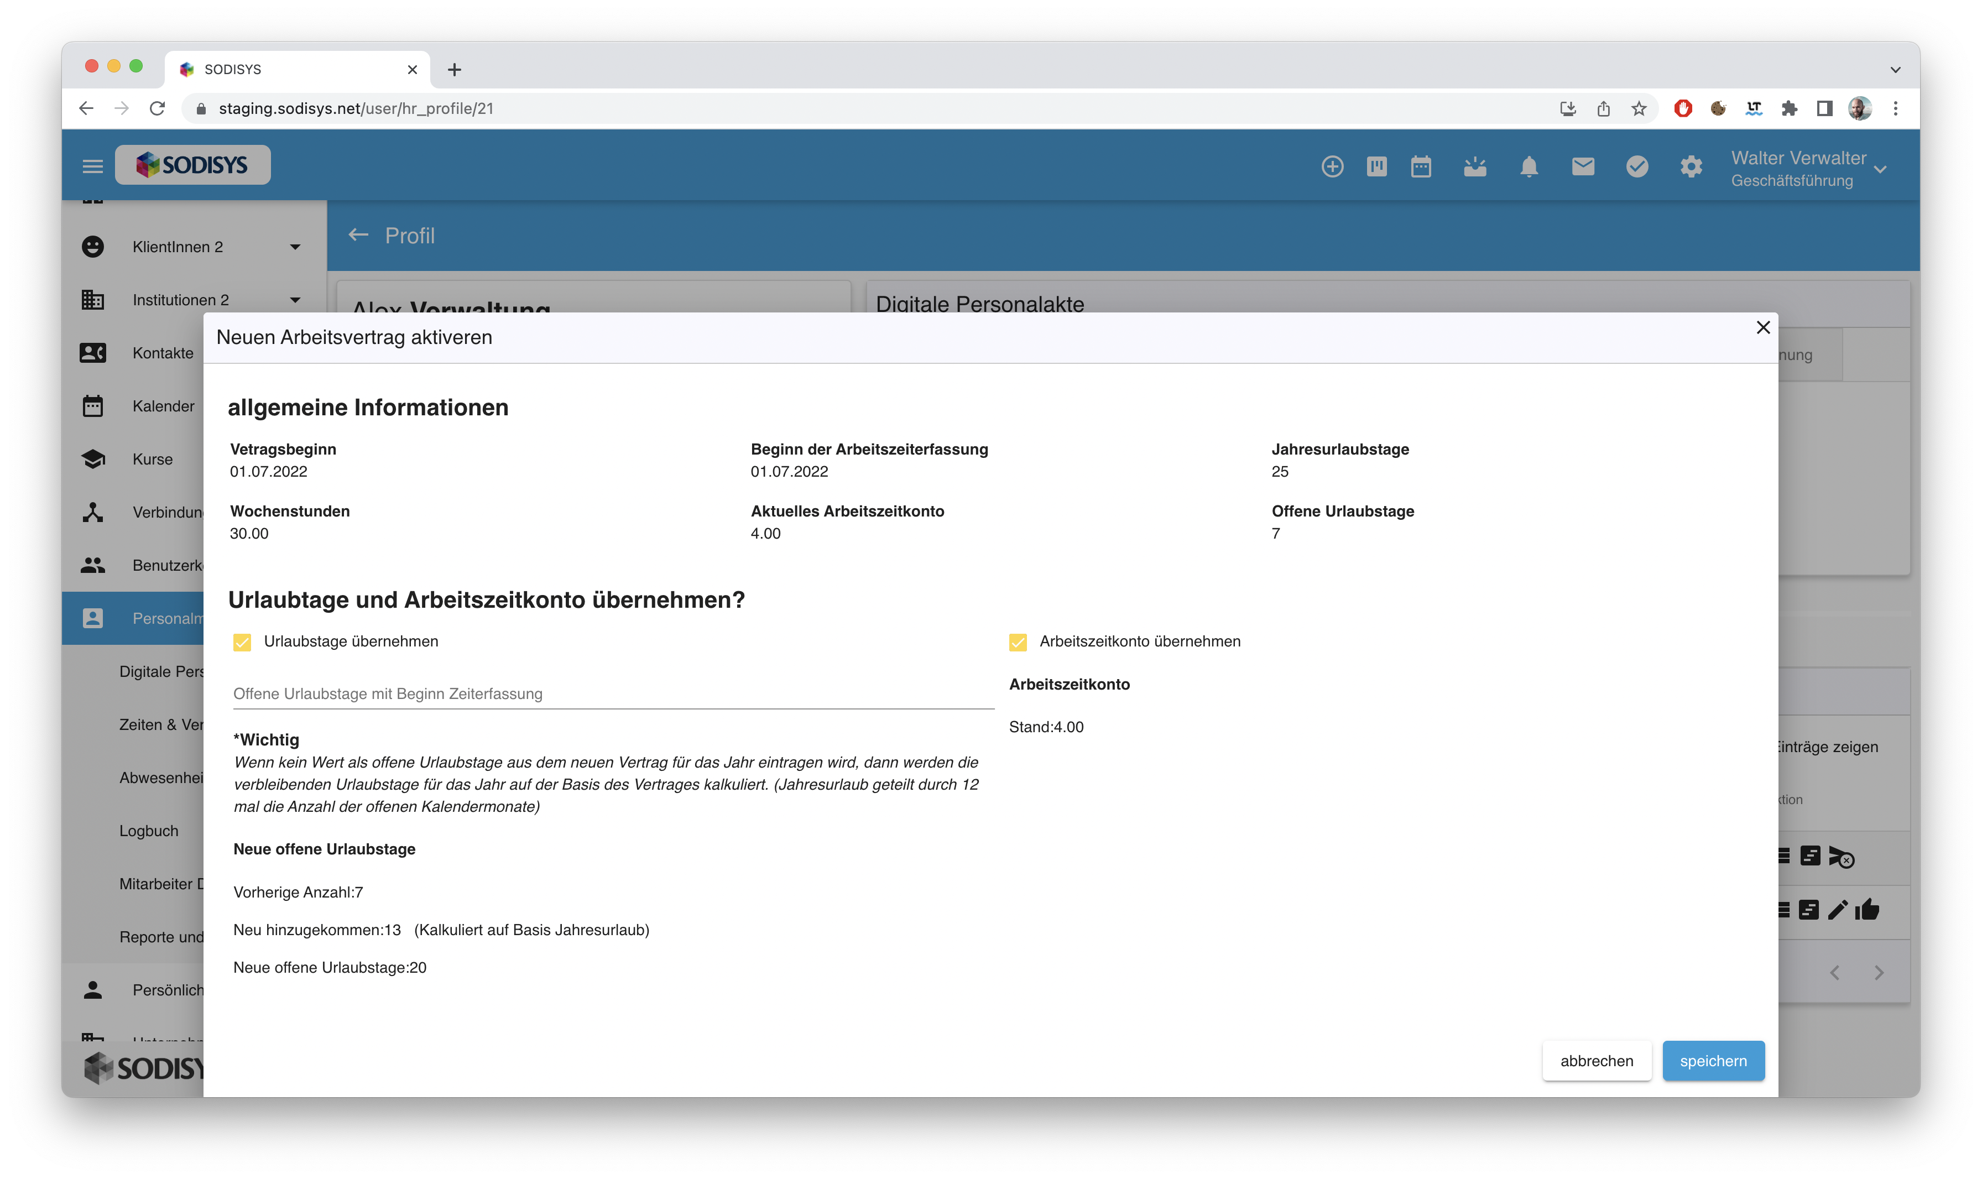The image size is (1982, 1179).
Task: Click the pencil edit icon in the table
Action: pyautogui.click(x=1838, y=910)
